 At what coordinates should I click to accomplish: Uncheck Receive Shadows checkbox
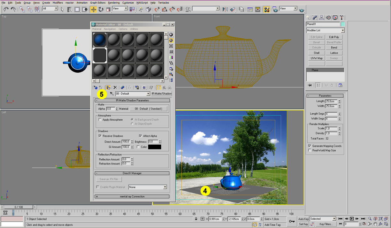pos(100,136)
